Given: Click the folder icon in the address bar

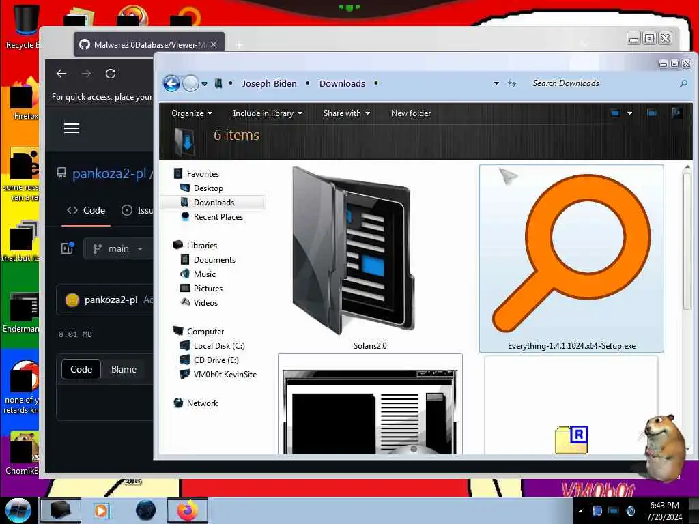Looking at the screenshot, I should (x=218, y=83).
